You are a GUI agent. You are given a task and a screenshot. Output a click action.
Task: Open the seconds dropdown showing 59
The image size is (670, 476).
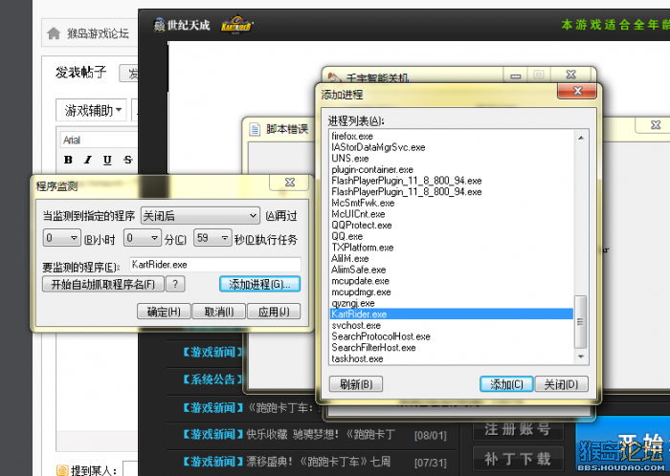click(x=212, y=238)
